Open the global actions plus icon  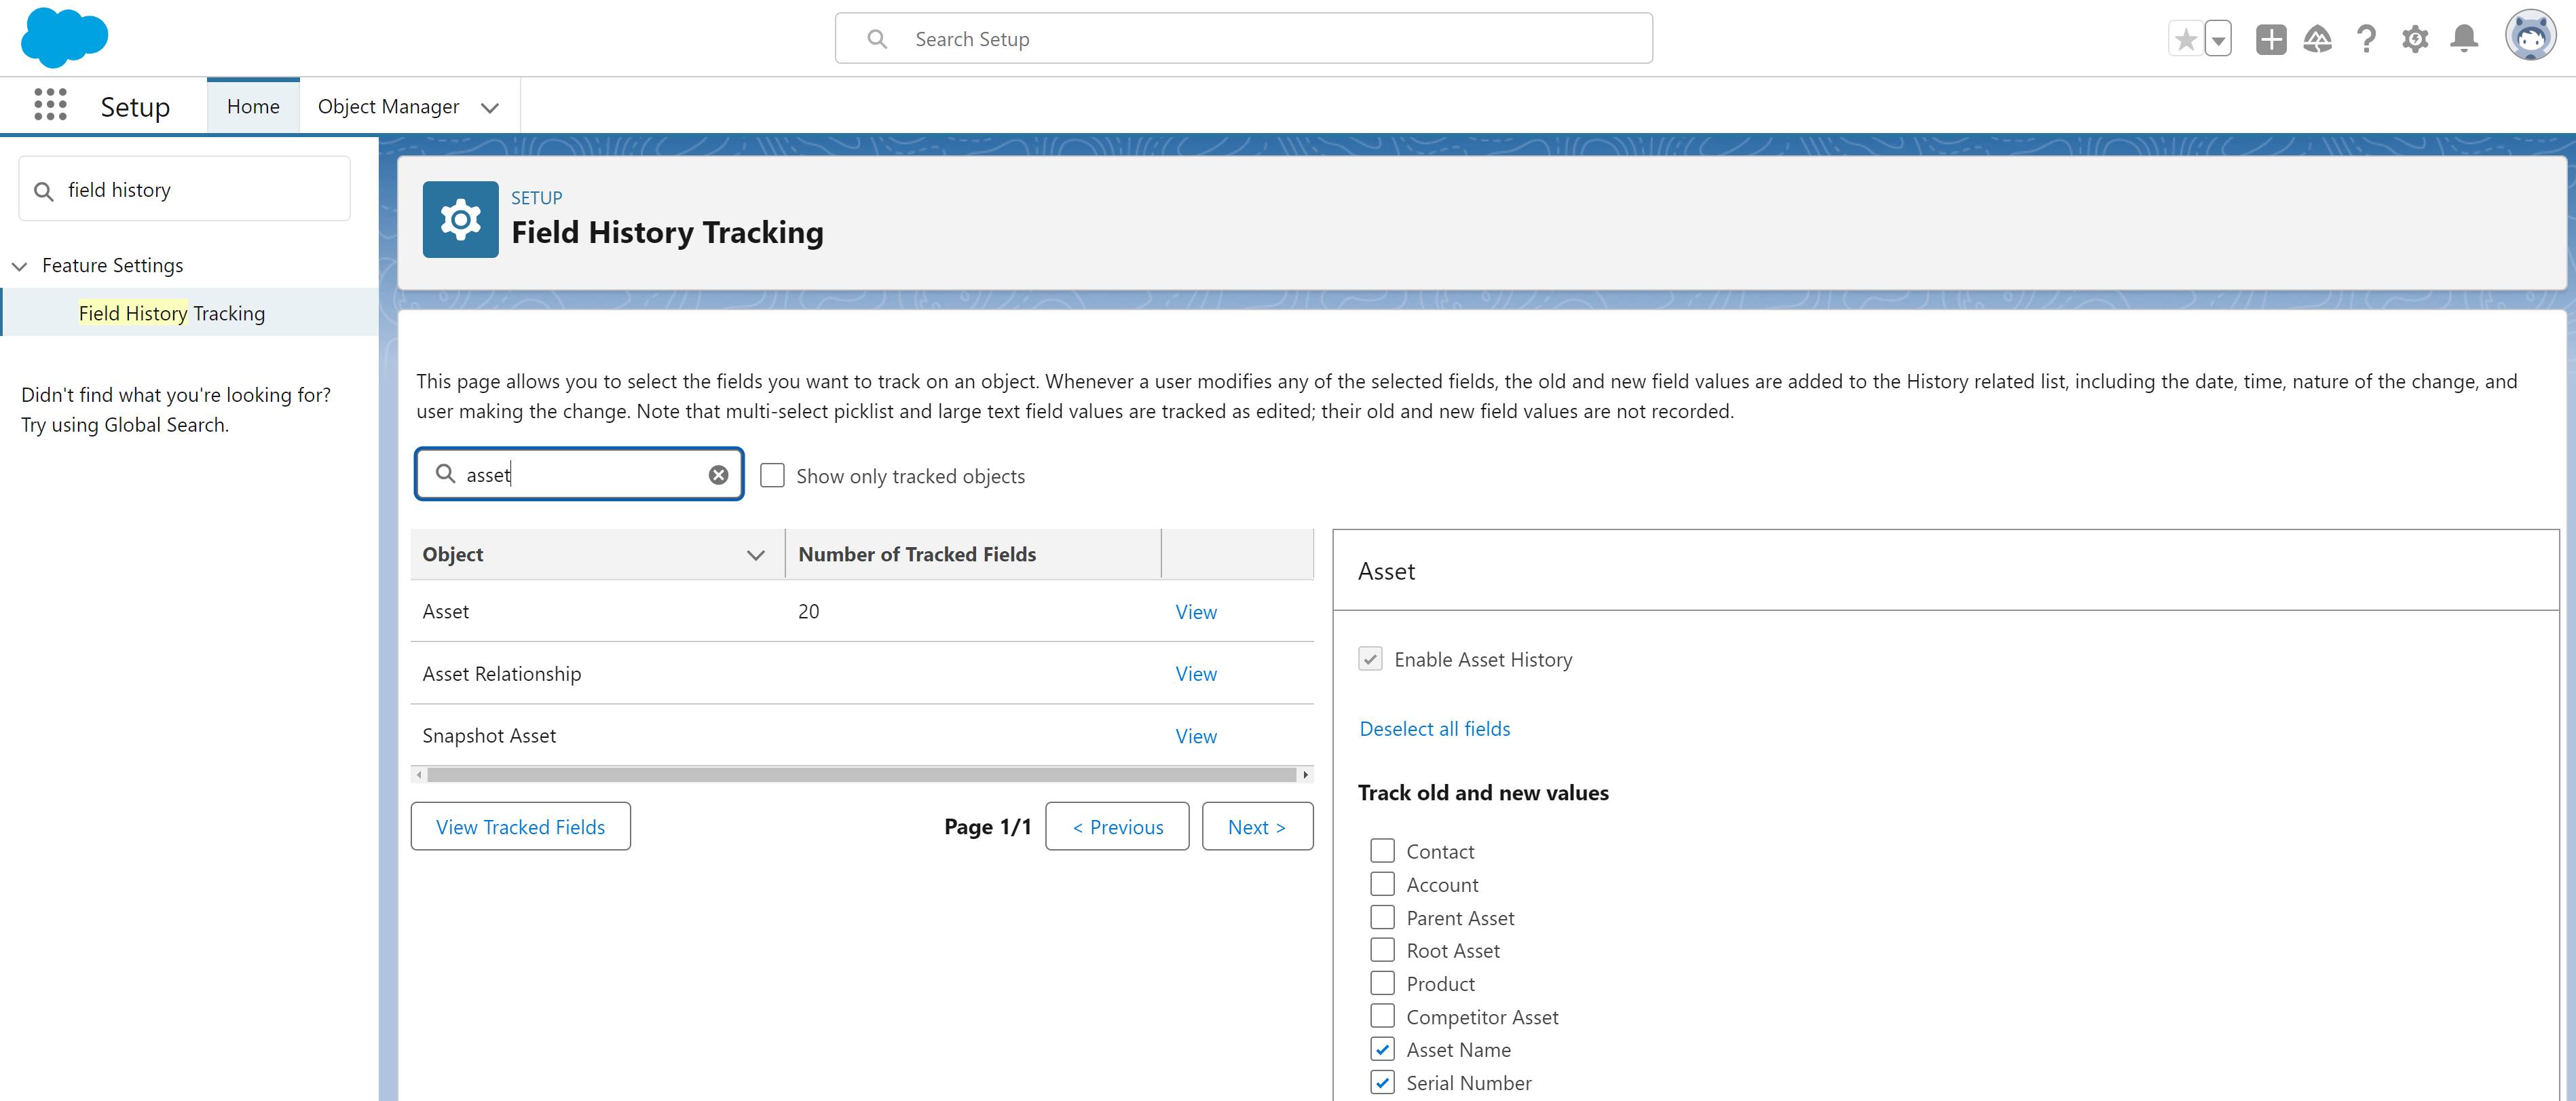click(x=2271, y=39)
